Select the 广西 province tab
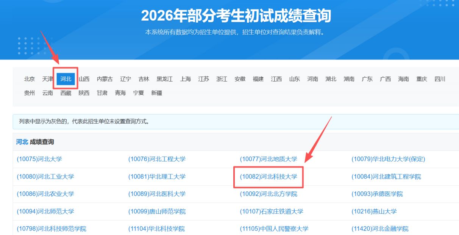Viewport: 459px width, 235px height. tap(386, 79)
